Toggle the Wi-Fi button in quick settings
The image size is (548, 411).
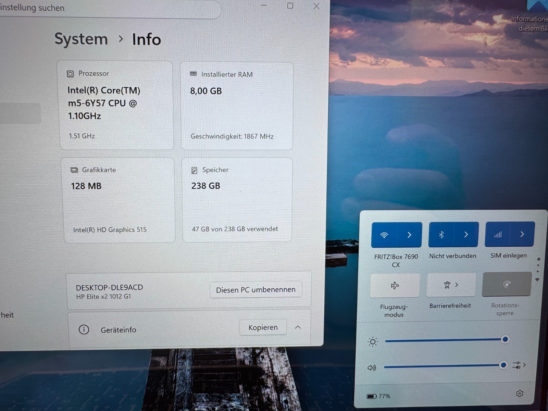click(x=384, y=235)
